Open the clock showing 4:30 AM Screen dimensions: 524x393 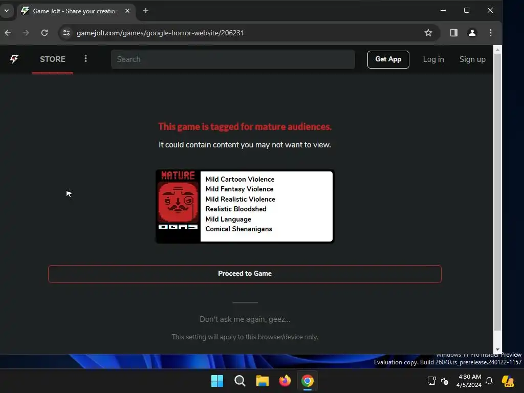pos(469,381)
